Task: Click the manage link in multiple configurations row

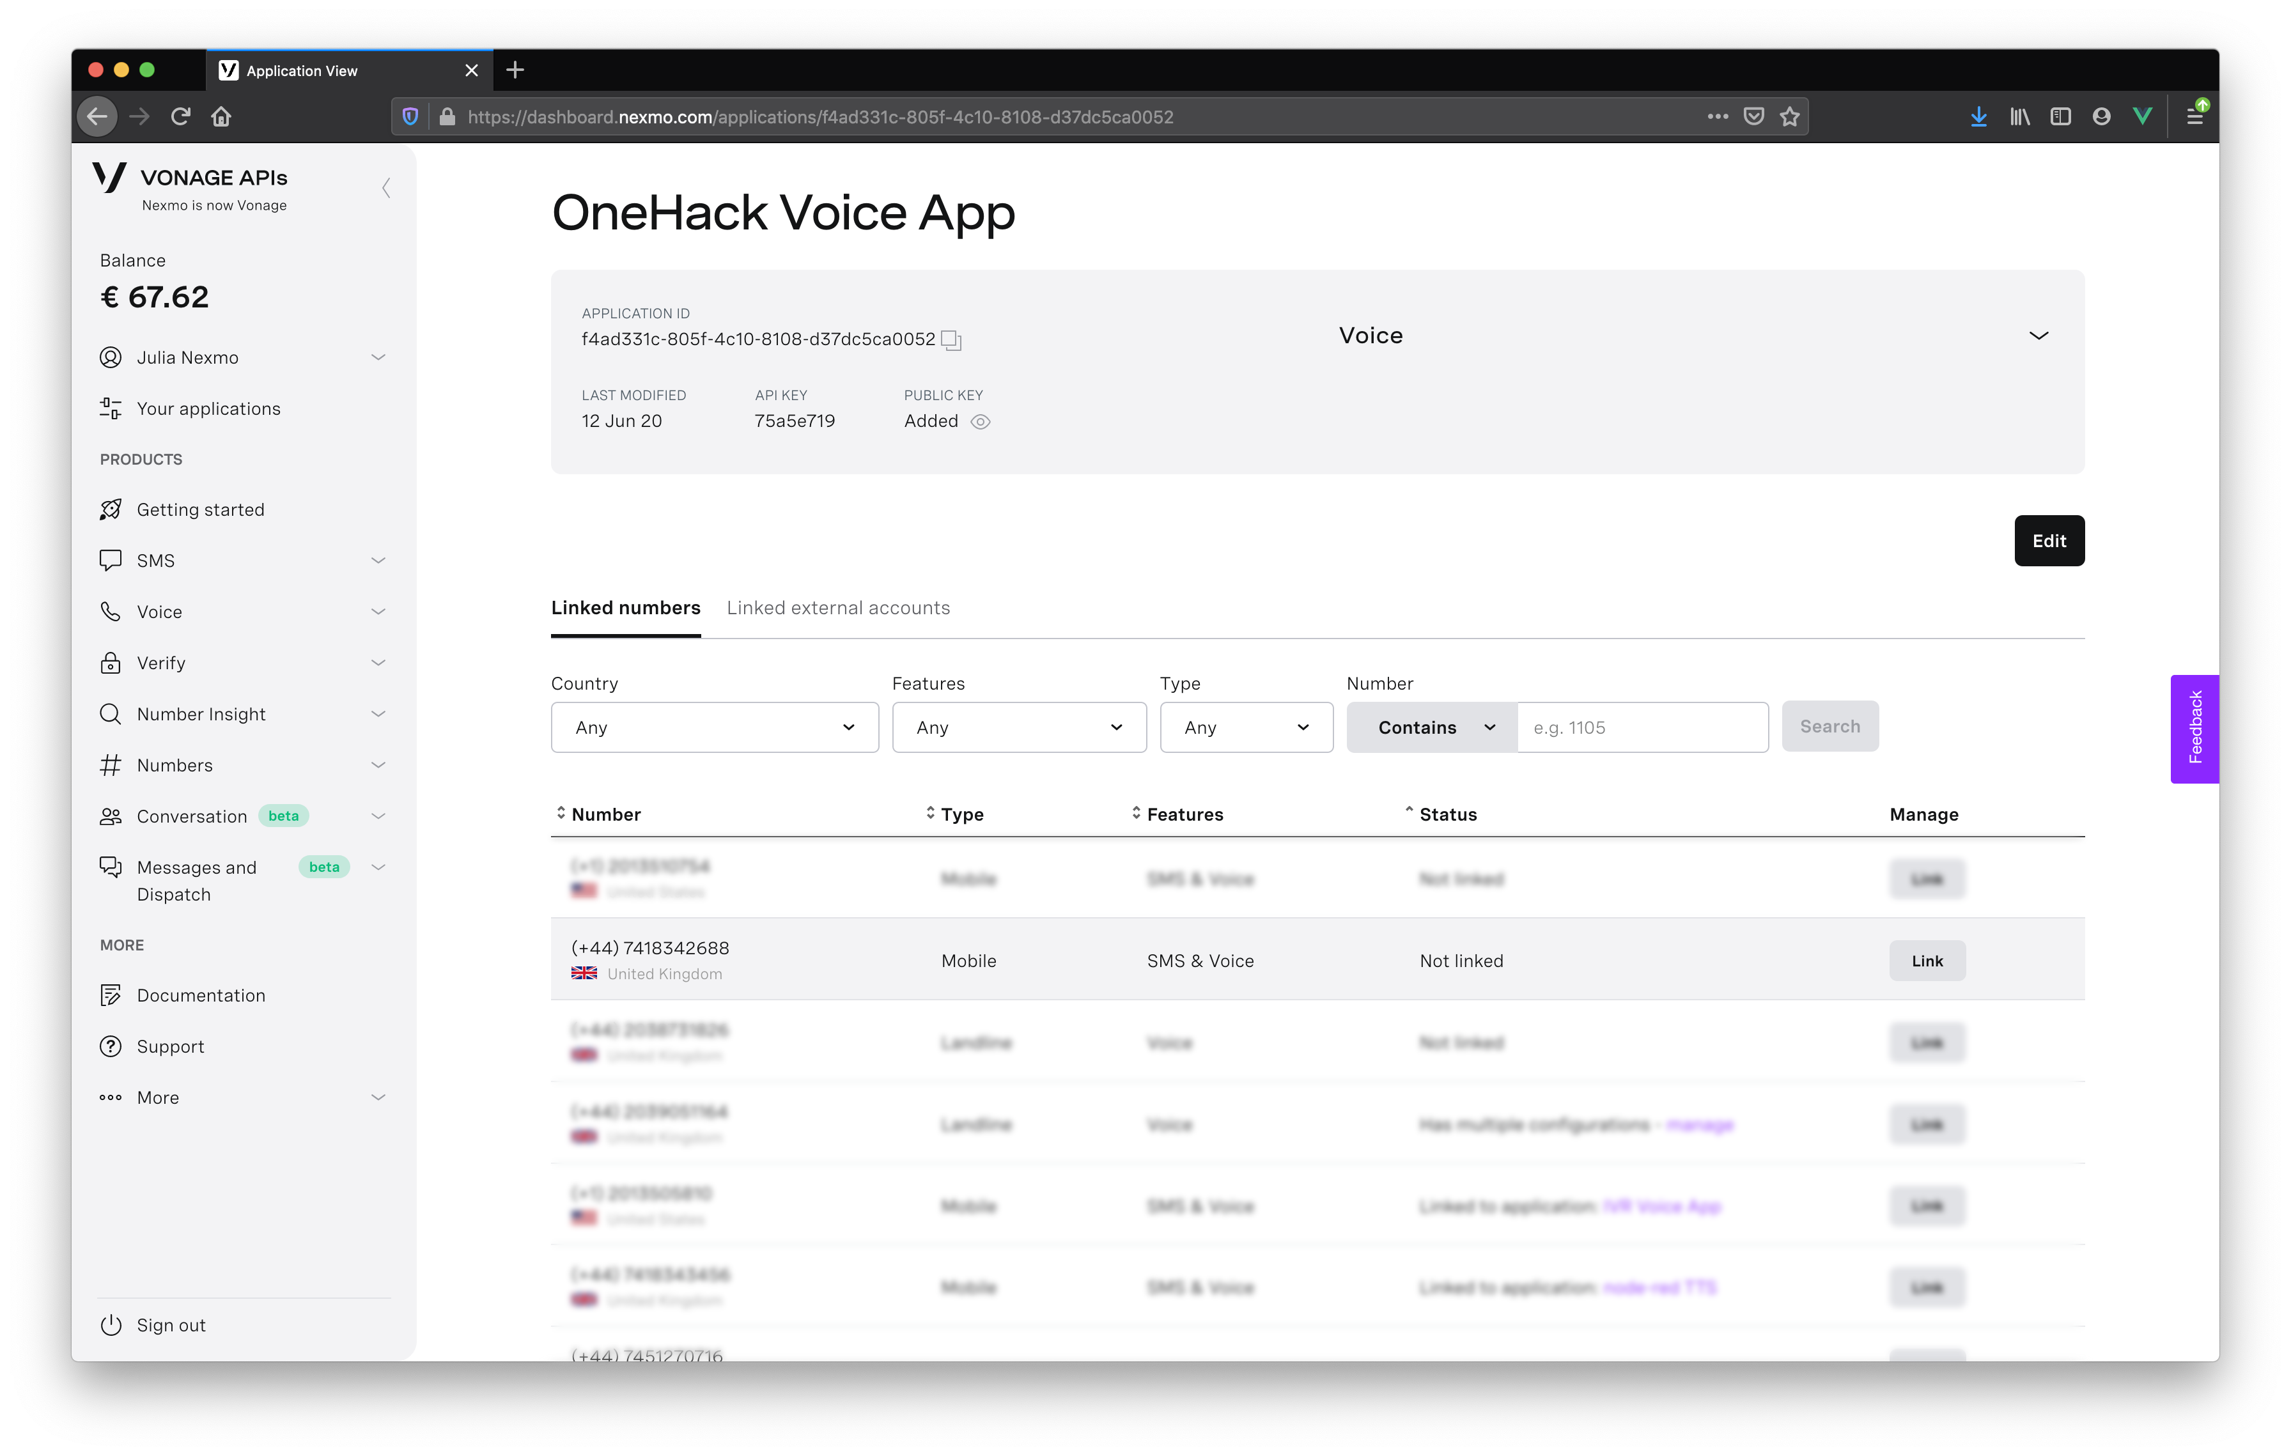Action: tap(1700, 1124)
